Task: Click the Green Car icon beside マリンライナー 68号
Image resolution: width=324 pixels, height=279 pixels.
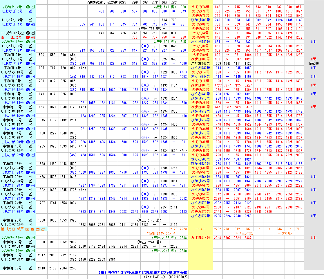Action: [x=28, y=238]
